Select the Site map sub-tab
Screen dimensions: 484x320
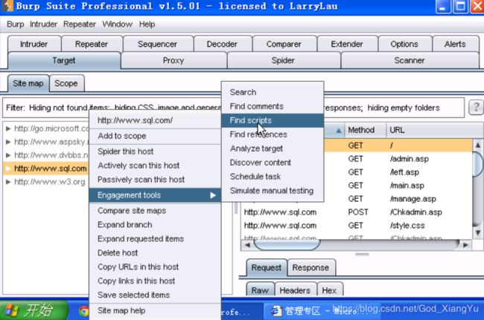point(28,83)
